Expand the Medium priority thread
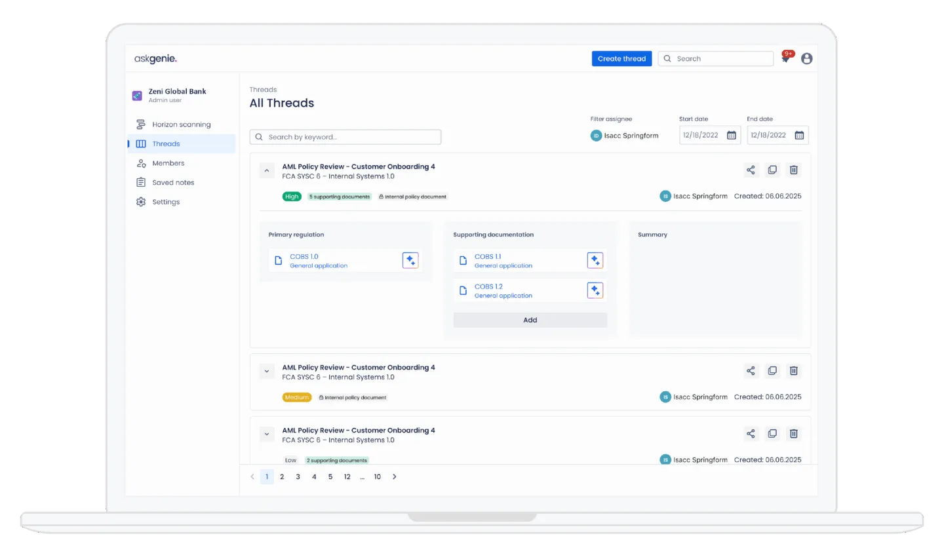Viewport: 944px width, 557px height. (x=267, y=372)
